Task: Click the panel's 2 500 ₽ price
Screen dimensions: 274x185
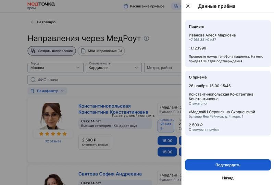Action: [196, 125]
